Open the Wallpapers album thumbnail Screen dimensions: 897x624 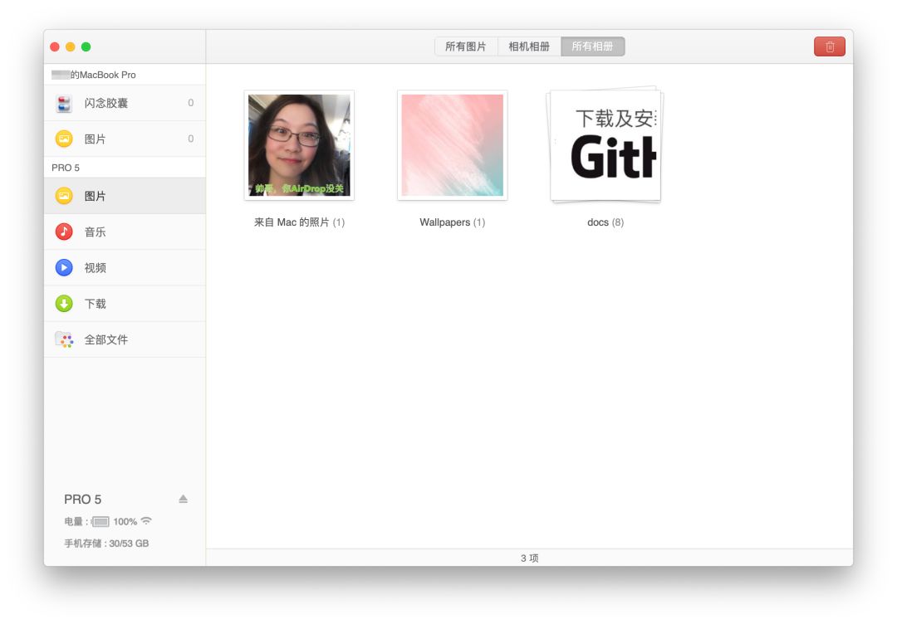(x=452, y=144)
